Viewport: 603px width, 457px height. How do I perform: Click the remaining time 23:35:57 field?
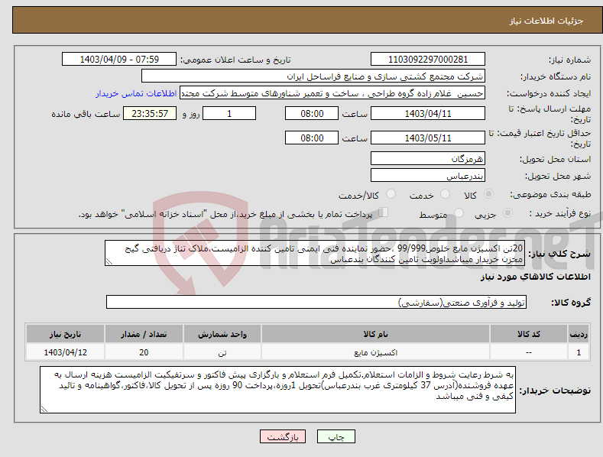pos(150,113)
